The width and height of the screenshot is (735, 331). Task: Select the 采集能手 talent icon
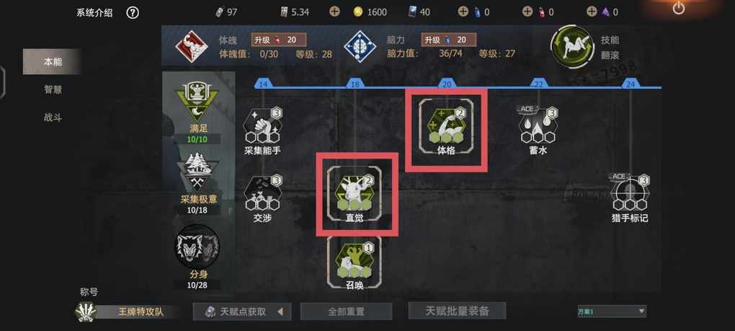coord(262,125)
